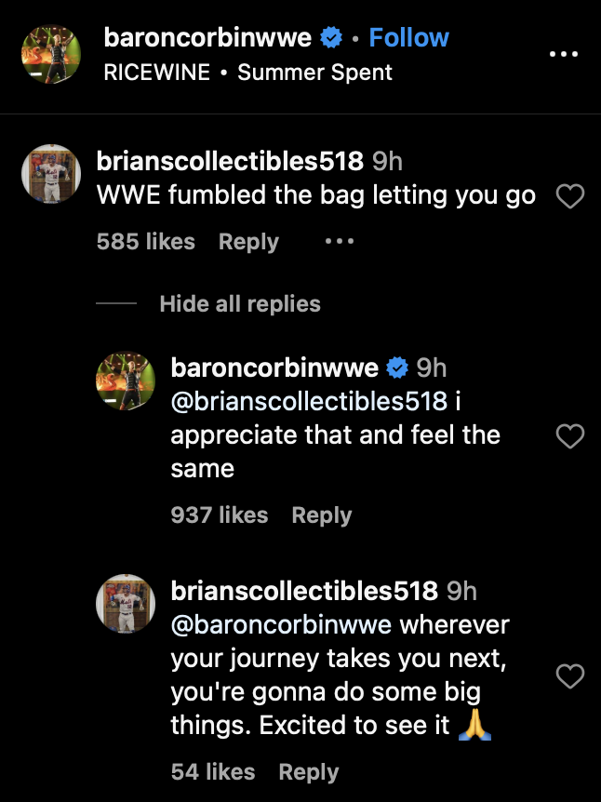601x802 pixels.
Task: Open baroncorbinwwe profile picture in header
Action: pyautogui.click(x=50, y=54)
